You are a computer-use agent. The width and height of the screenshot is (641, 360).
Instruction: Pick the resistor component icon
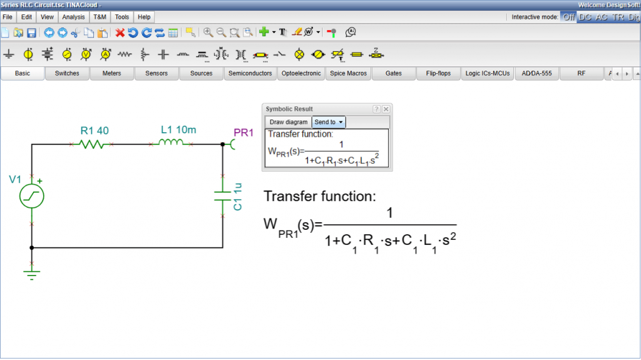pos(125,54)
